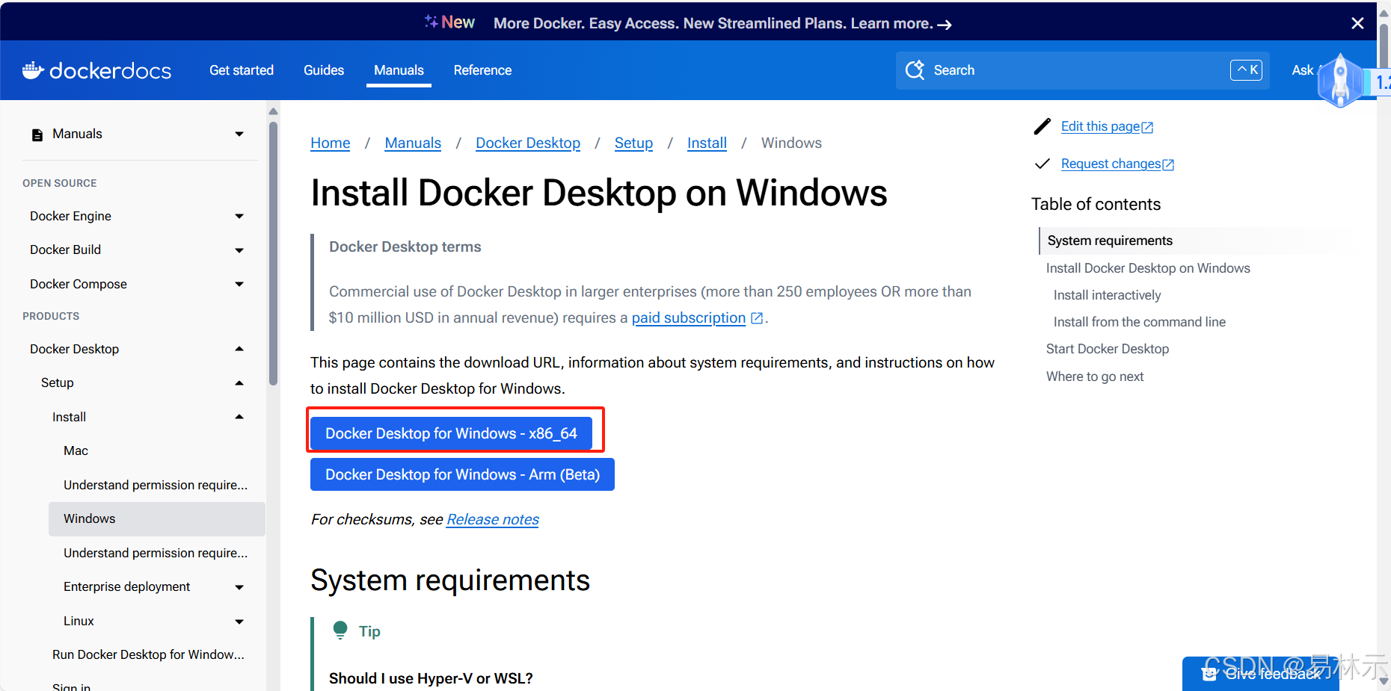1391x691 pixels.
Task: Click the Docker Desktop breadcrumb link
Action: pos(528,143)
